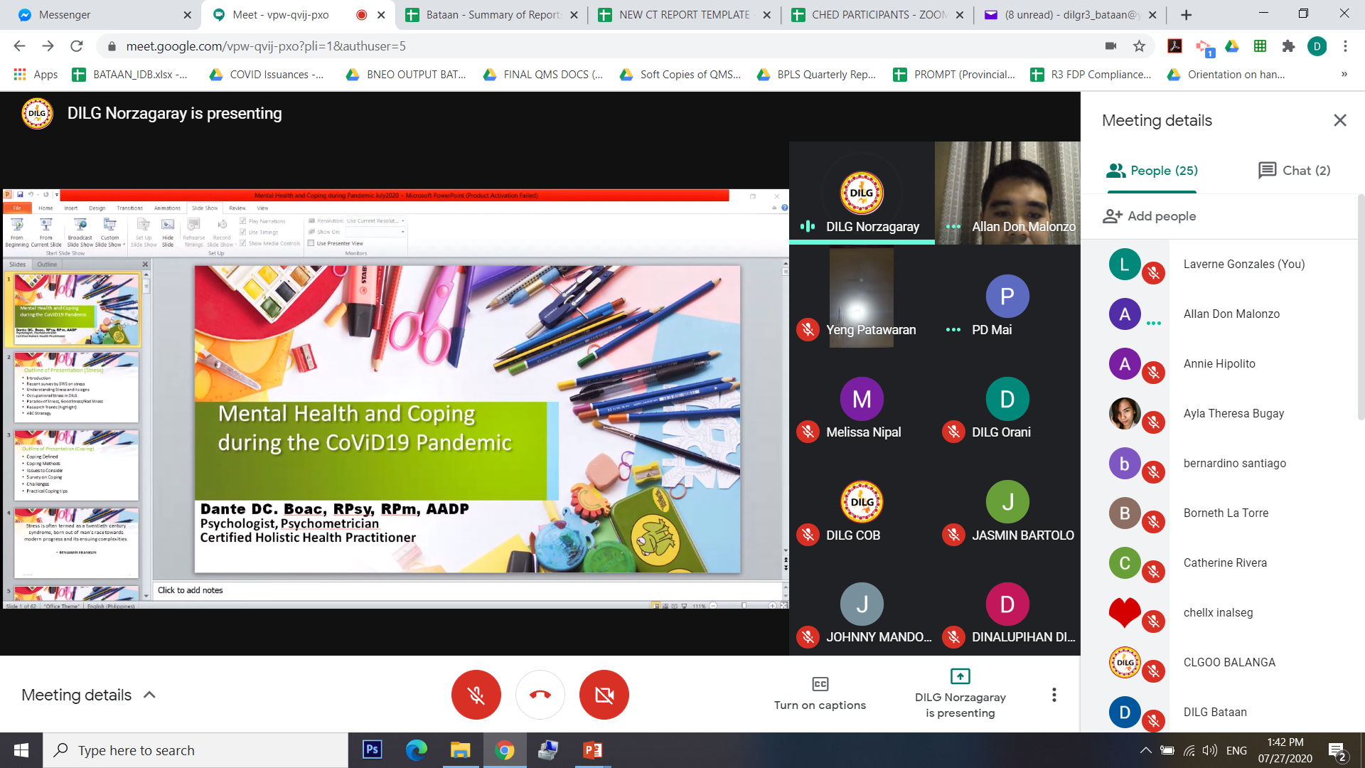This screenshot has width=1365, height=768.
Task: Open the FINAL QMS DOCS bookmark
Action: (542, 75)
